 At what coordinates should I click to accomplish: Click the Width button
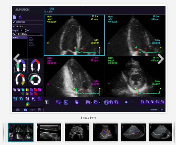tap(154, 110)
